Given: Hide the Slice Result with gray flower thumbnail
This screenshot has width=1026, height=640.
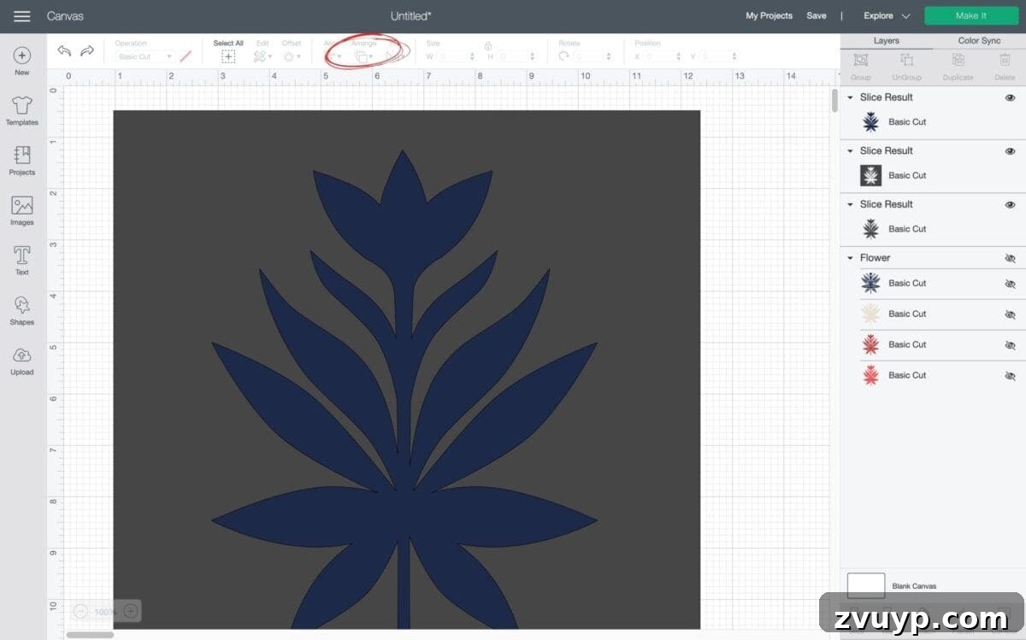Looking at the screenshot, I should [1010, 205].
